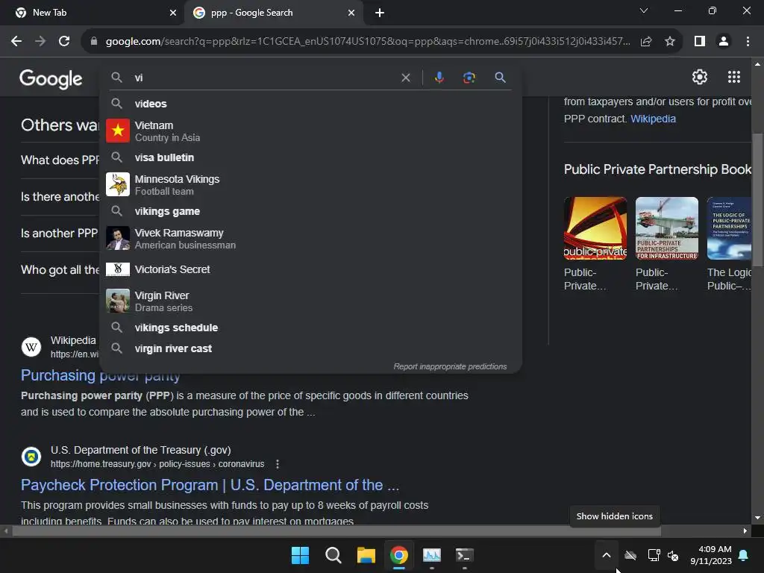Click the vertical scrollbar down arrow

point(757,518)
